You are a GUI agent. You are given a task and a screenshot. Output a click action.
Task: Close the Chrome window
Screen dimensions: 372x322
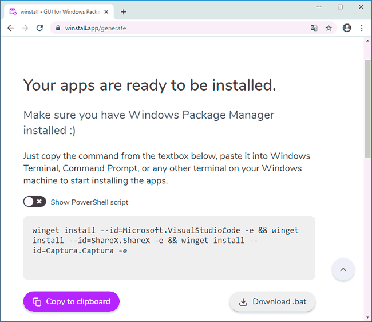coord(361,7)
